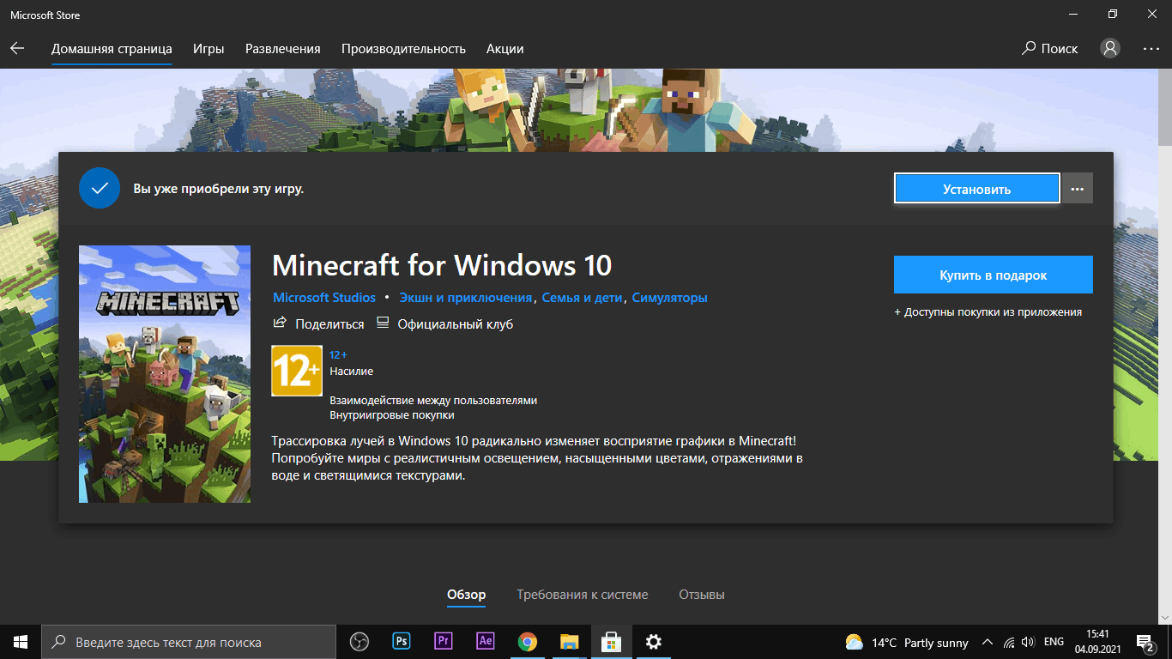Open the Акции tab
The height and width of the screenshot is (659, 1172).
click(504, 48)
